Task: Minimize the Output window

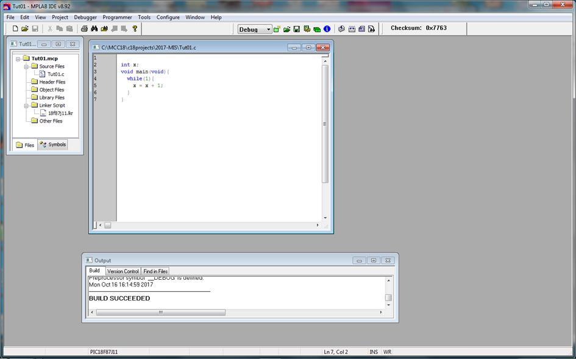Action: tap(359, 260)
